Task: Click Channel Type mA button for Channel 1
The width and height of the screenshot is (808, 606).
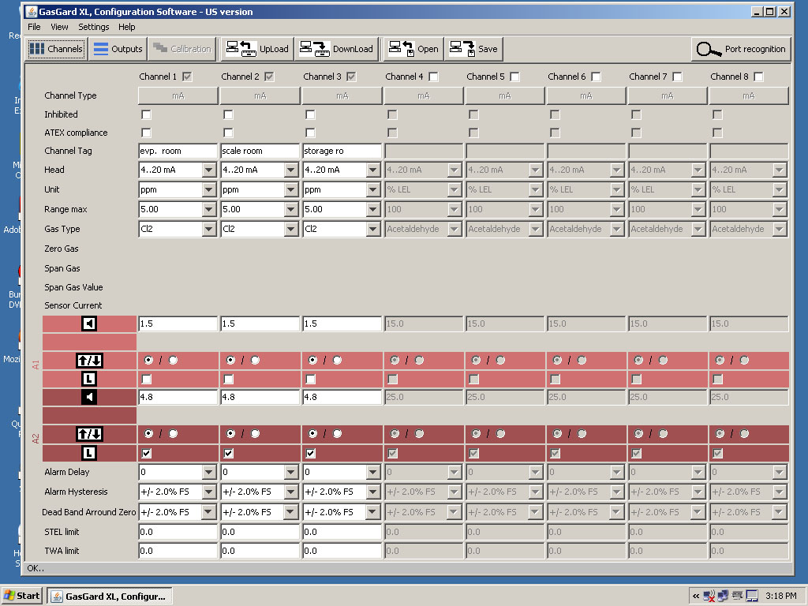Action: point(178,95)
